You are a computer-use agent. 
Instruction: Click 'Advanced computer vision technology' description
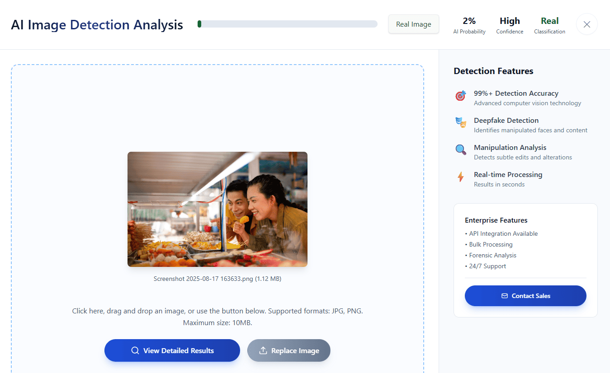527,103
